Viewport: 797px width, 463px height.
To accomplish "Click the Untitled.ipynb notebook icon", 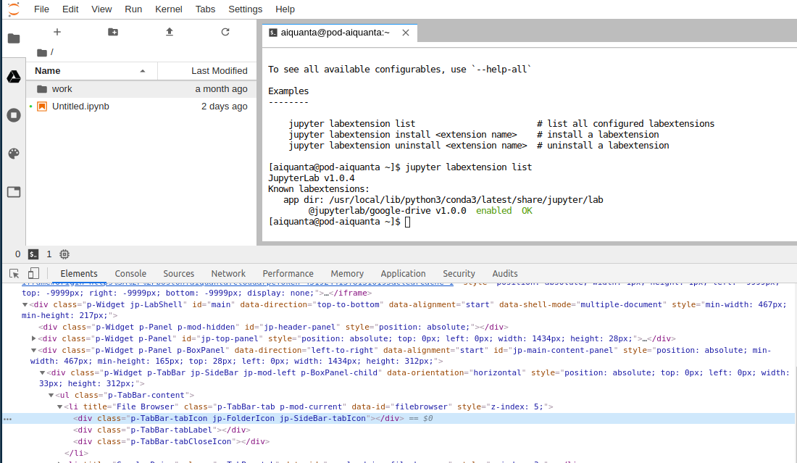I will [42, 107].
